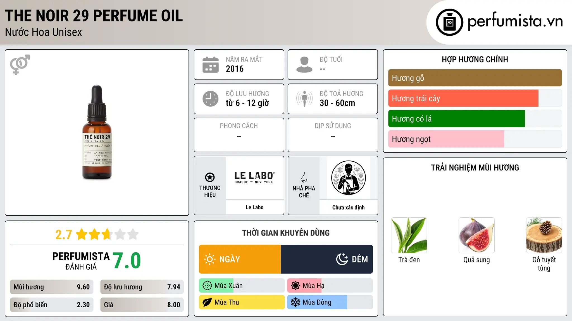The height and width of the screenshot is (321, 572).
Task: Click the Mùi hương 9.60 score row
Action: [52, 287]
